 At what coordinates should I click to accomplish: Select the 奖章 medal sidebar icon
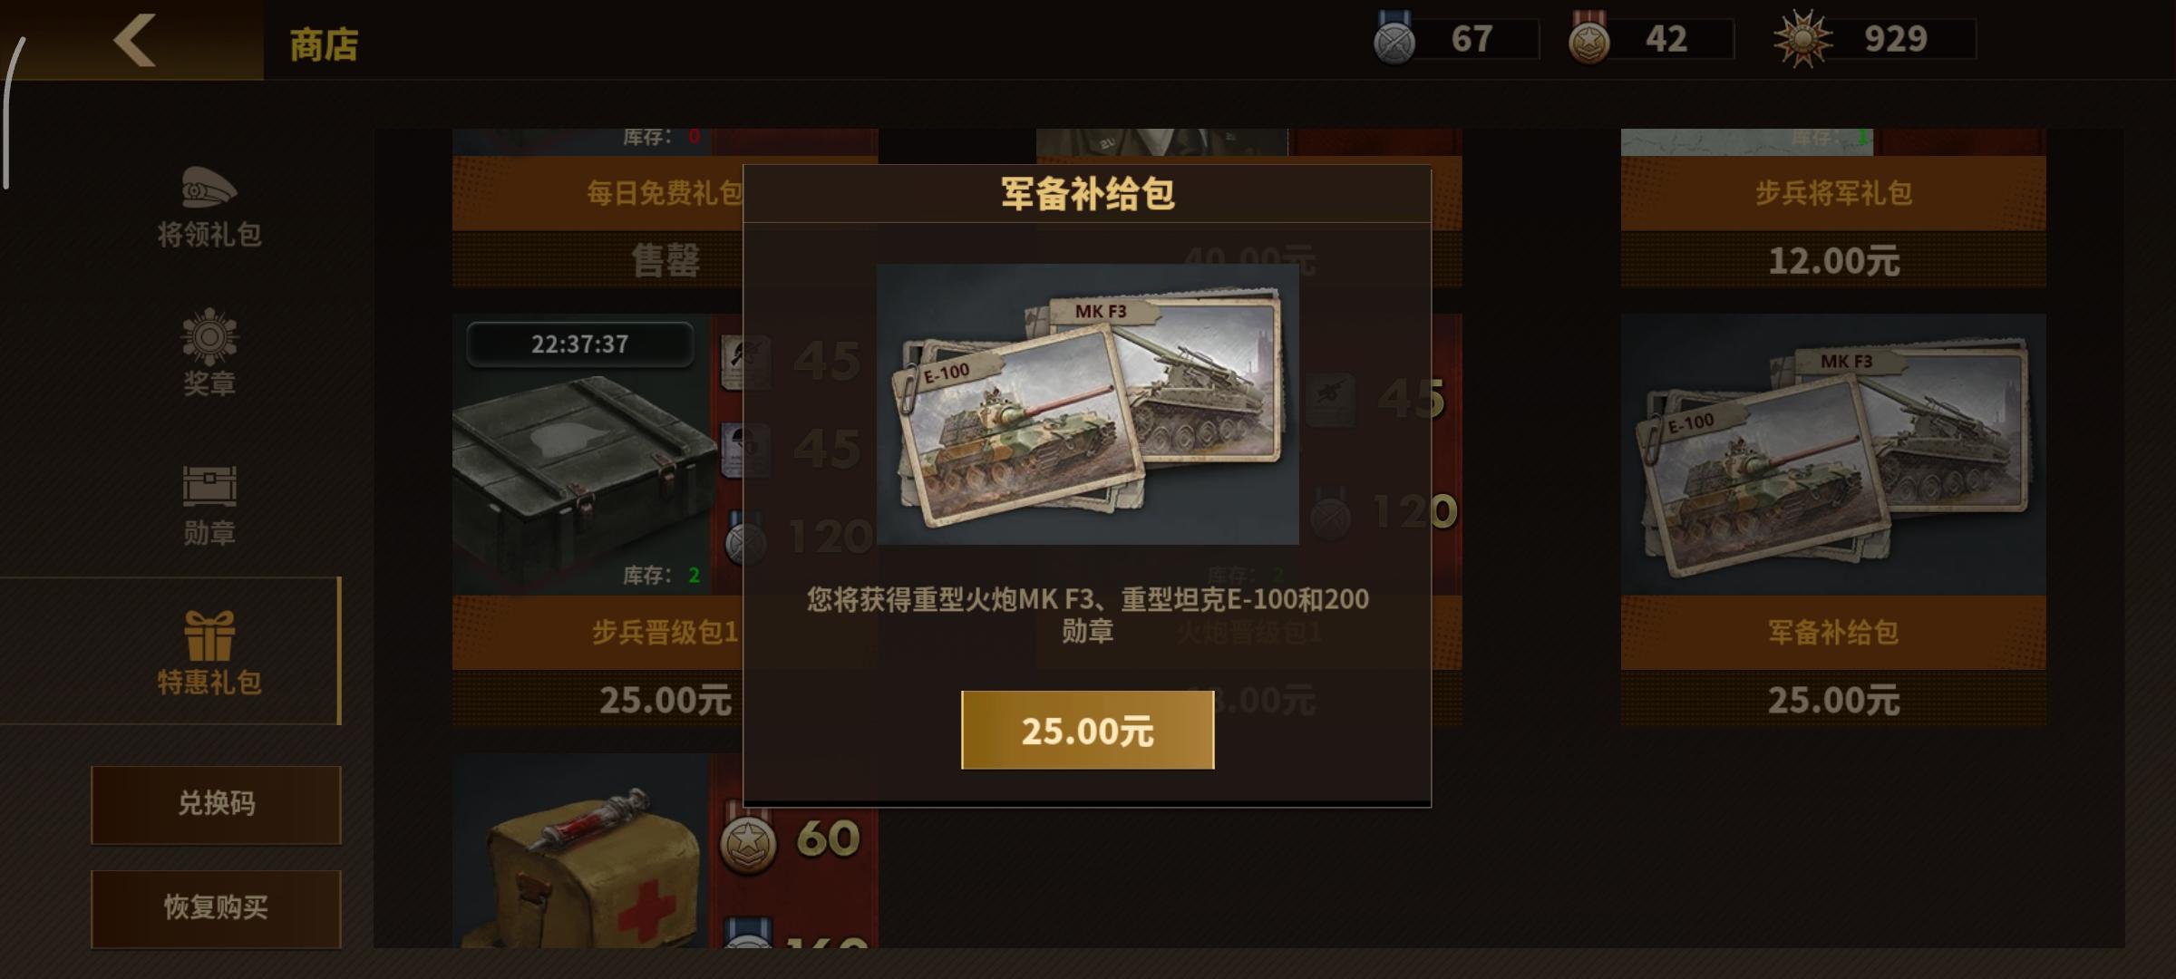(209, 336)
